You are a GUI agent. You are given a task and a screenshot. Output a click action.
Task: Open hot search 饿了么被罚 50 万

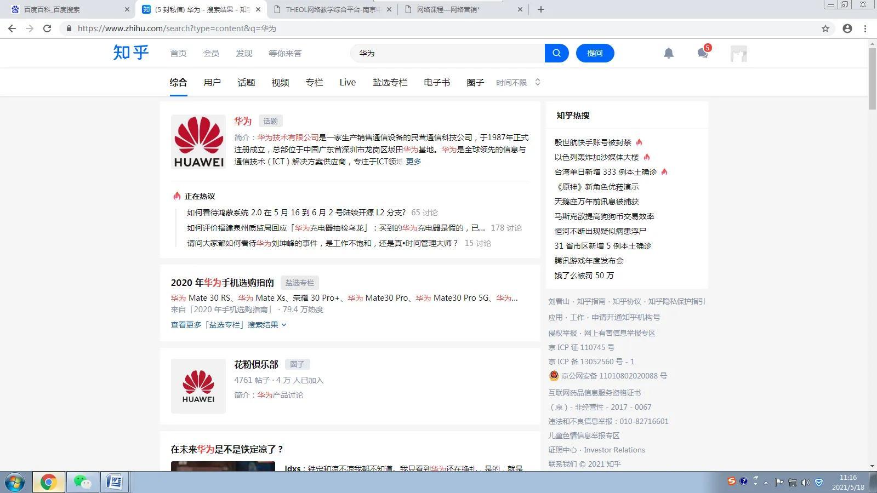584,276
